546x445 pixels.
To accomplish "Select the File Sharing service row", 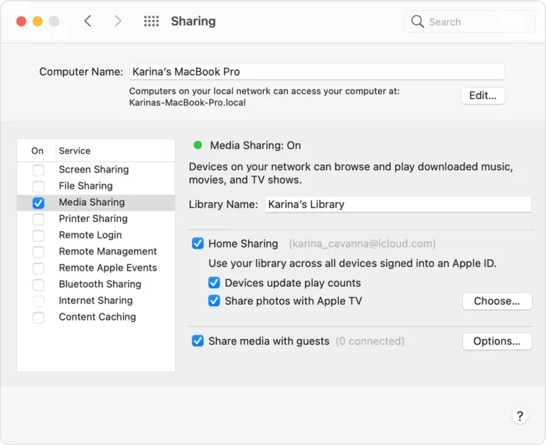I will (96, 186).
